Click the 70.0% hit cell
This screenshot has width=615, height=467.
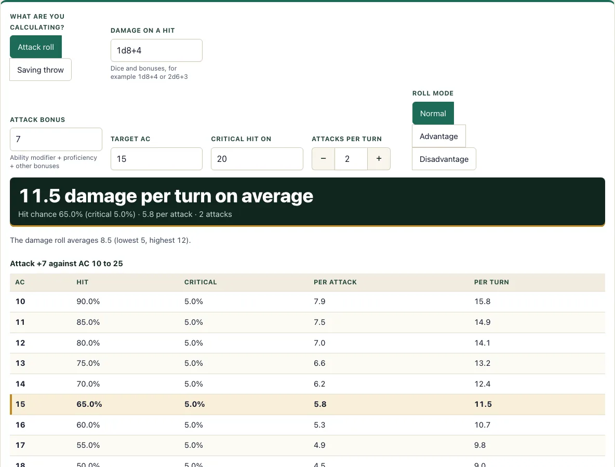pyautogui.click(x=88, y=384)
